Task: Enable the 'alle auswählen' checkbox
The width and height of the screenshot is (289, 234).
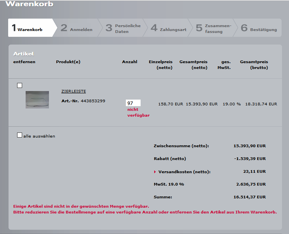Action: (20, 135)
